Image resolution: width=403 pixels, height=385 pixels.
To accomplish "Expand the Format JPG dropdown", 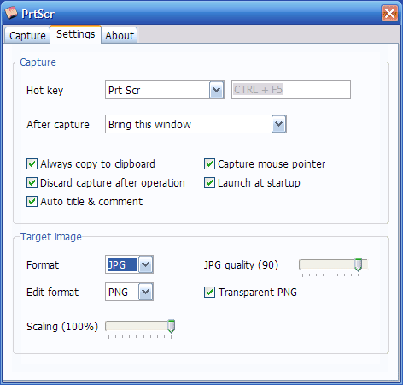I will tap(146, 264).
